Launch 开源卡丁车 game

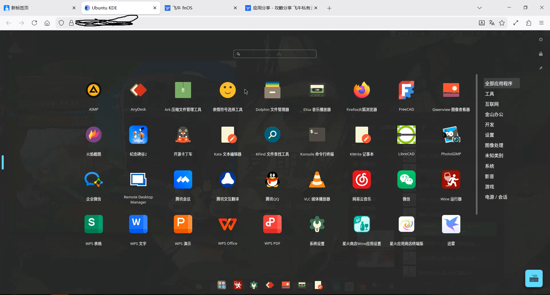click(183, 135)
